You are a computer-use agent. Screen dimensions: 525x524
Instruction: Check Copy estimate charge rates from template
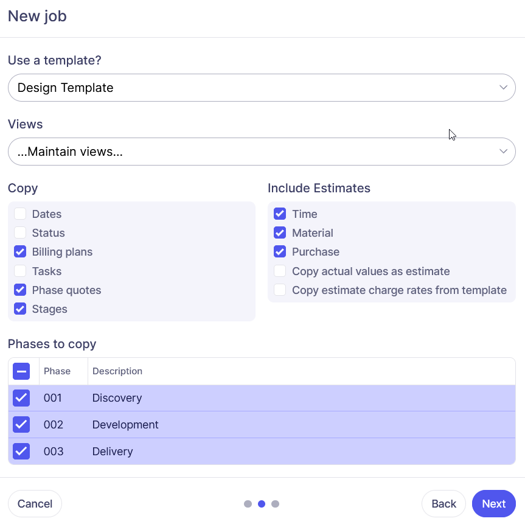tap(280, 290)
